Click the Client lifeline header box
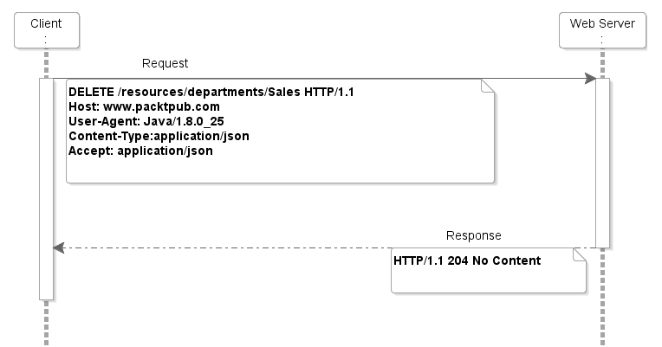The width and height of the screenshot is (662, 347). [x=46, y=30]
